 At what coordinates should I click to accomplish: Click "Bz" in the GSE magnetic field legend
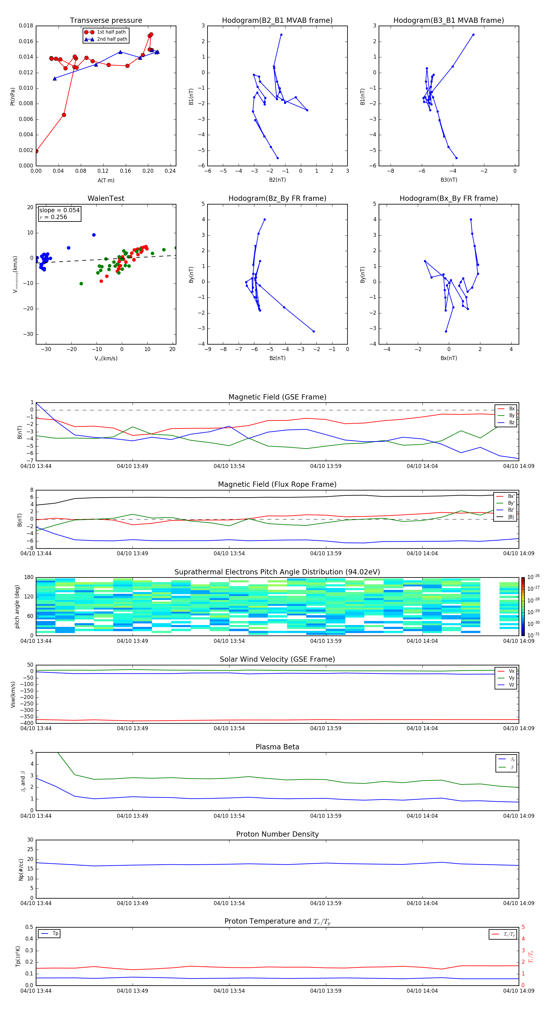tap(512, 422)
